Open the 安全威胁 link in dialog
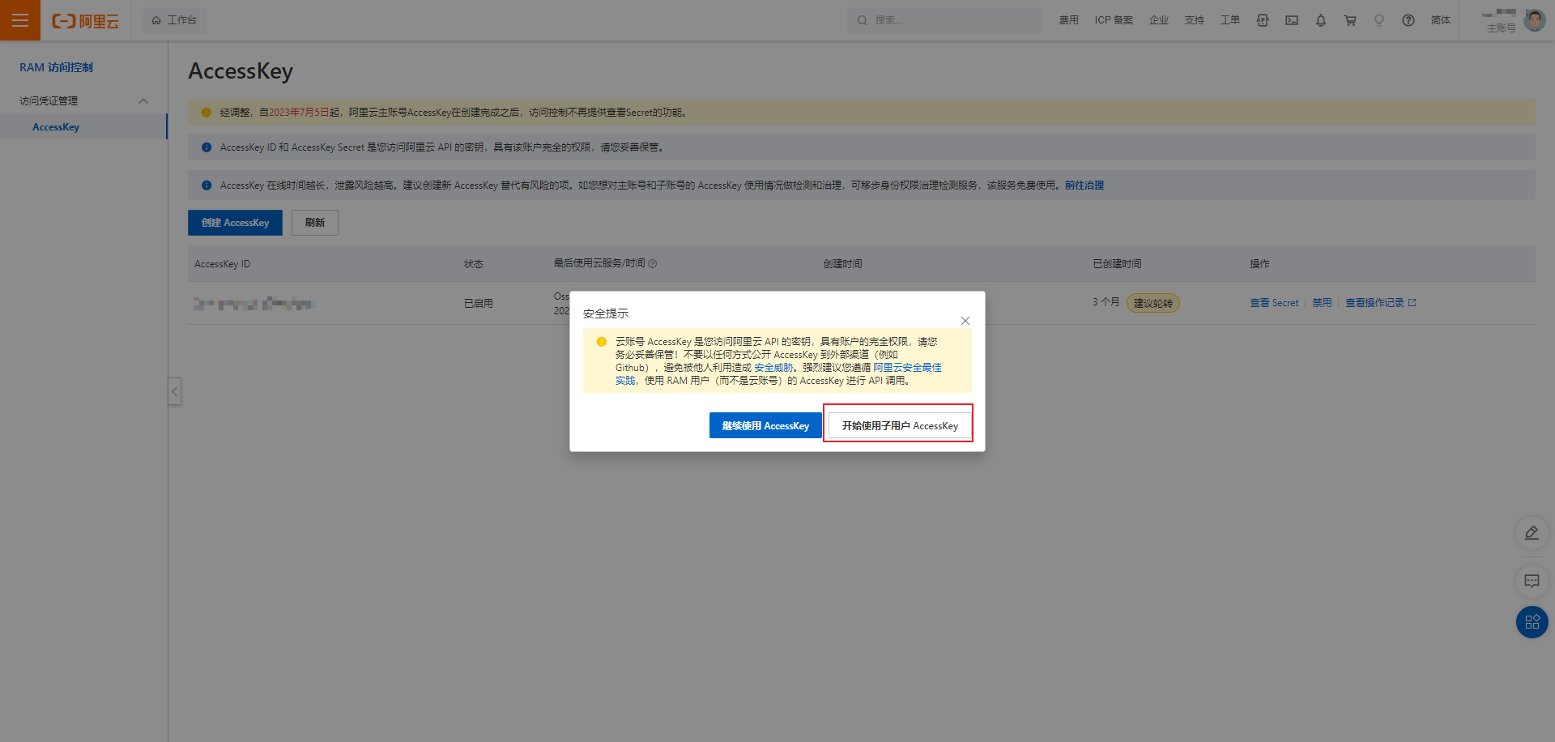1555x742 pixels. click(x=773, y=368)
